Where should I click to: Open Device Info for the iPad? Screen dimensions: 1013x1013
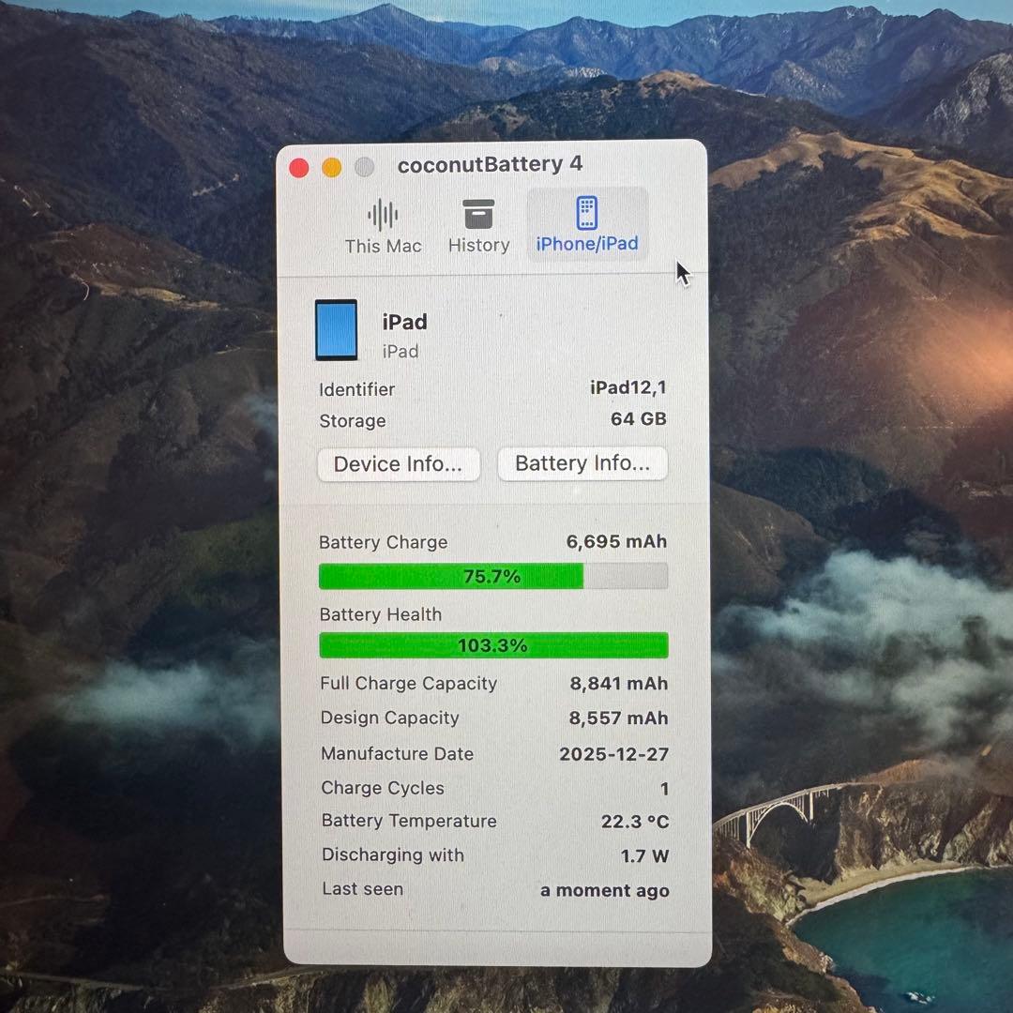(398, 463)
